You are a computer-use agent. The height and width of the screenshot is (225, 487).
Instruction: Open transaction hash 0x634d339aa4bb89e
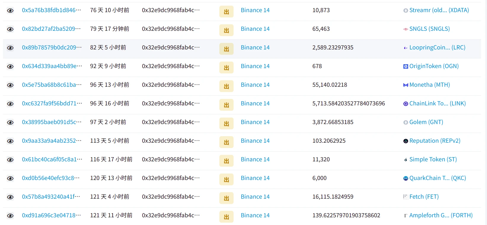click(x=52, y=66)
